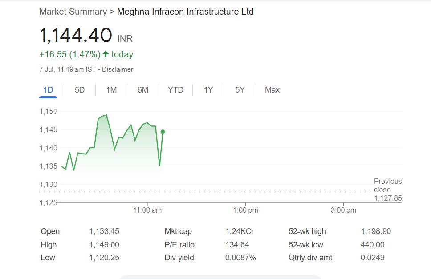View the 5Y chart tab
Viewport: 431px width, 279px height.
[x=240, y=90]
